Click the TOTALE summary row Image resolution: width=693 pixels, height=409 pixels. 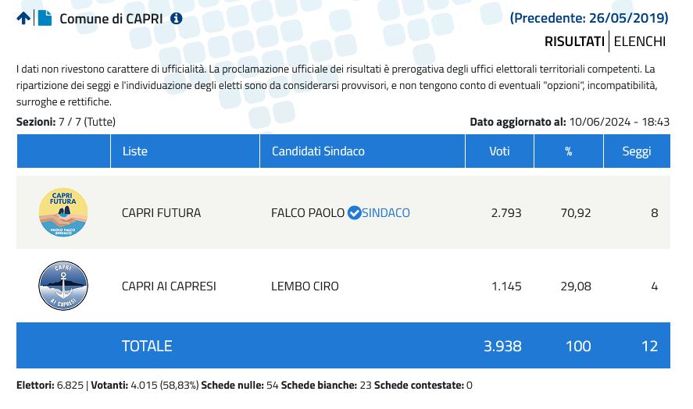click(344, 346)
